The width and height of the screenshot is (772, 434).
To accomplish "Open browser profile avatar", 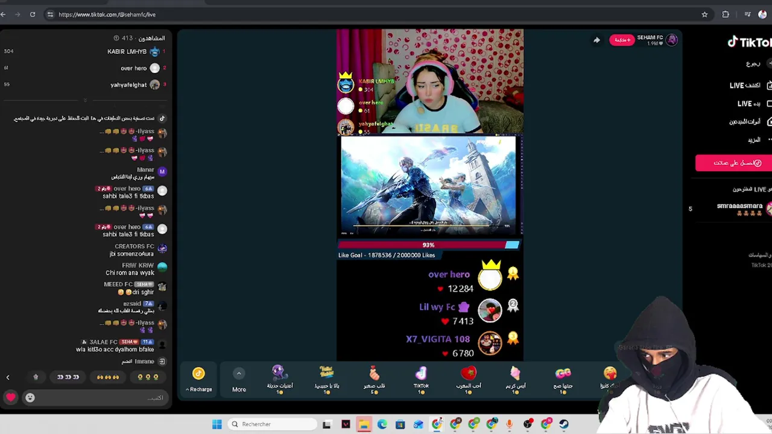I will click(x=763, y=14).
